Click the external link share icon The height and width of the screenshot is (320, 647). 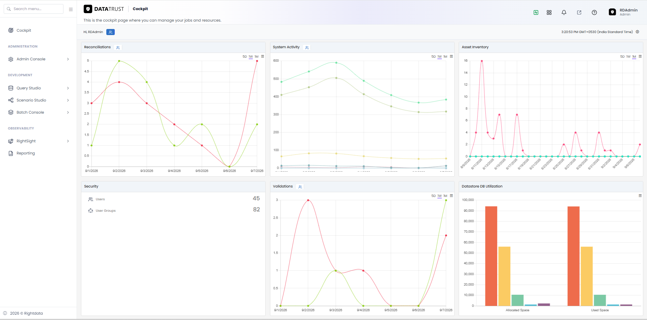tap(579, 12)
